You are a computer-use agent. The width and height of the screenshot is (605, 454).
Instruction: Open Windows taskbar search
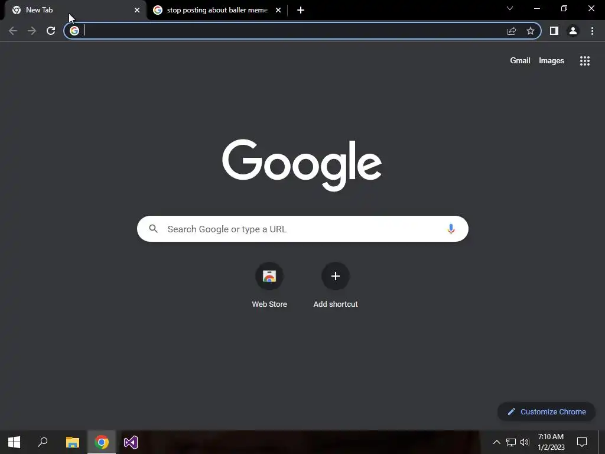pos(43,442)
